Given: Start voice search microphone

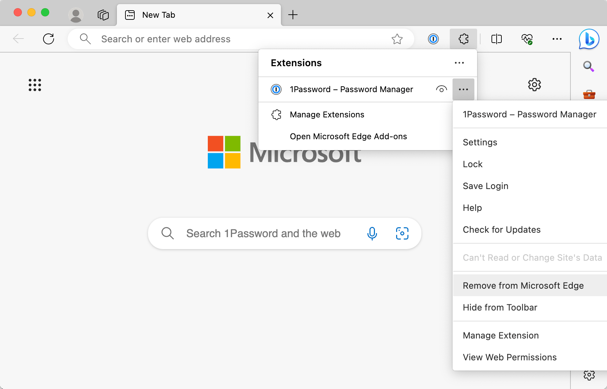Looking at the screenshot, I should click(x=372, y=233).
